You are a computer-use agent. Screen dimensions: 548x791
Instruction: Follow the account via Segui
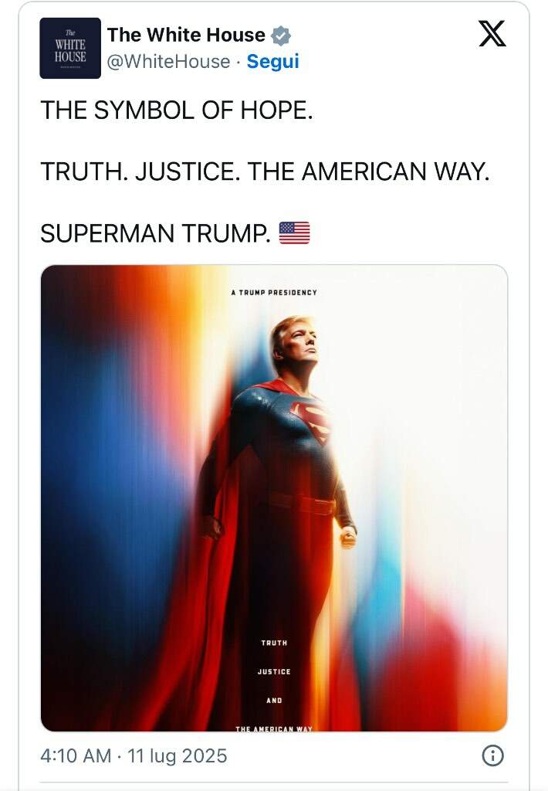pos(272,62)
